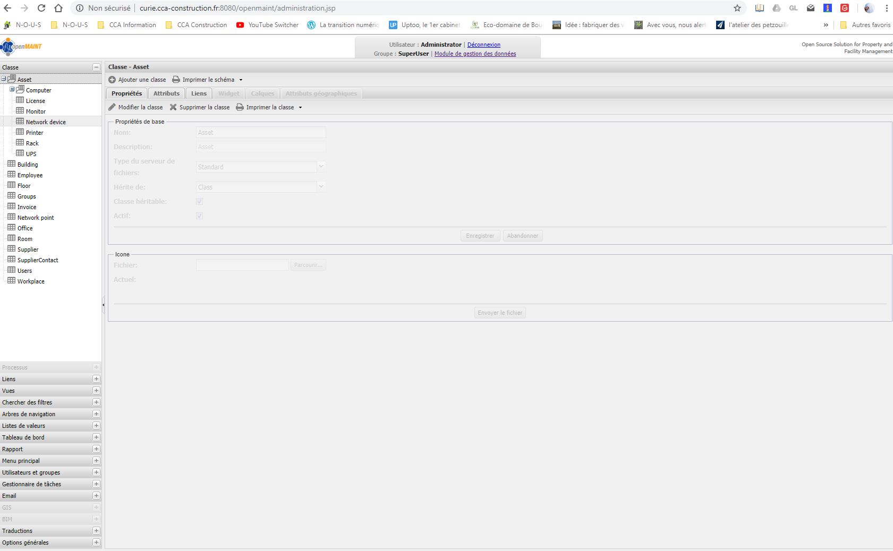893x551 pixels.
Task: Click the Modifier la classe pencil icon
Action: [112, 107]
